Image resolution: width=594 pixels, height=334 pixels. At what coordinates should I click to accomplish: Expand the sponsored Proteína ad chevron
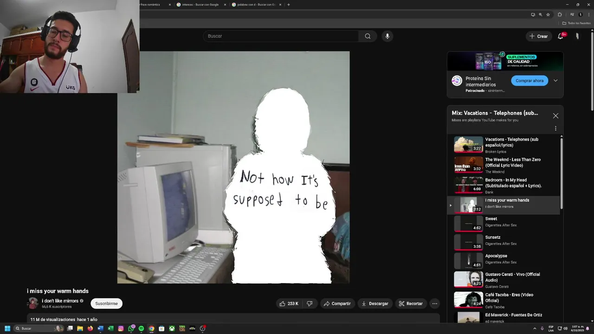point(555,81)
